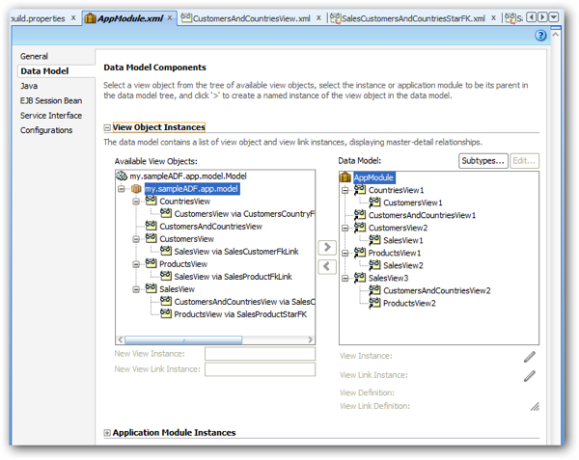Click the my.sampleADF.app.model package icon
Viewport: 579px width, 460px height.
(136, 189)
